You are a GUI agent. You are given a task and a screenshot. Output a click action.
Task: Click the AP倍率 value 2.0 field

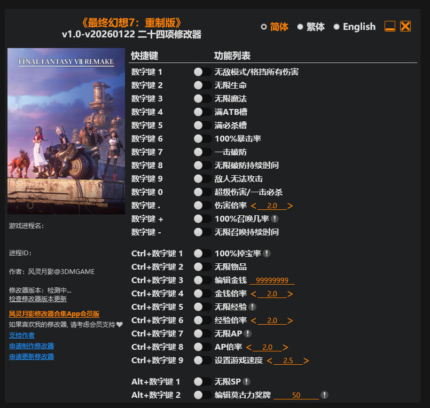(267, 348)
